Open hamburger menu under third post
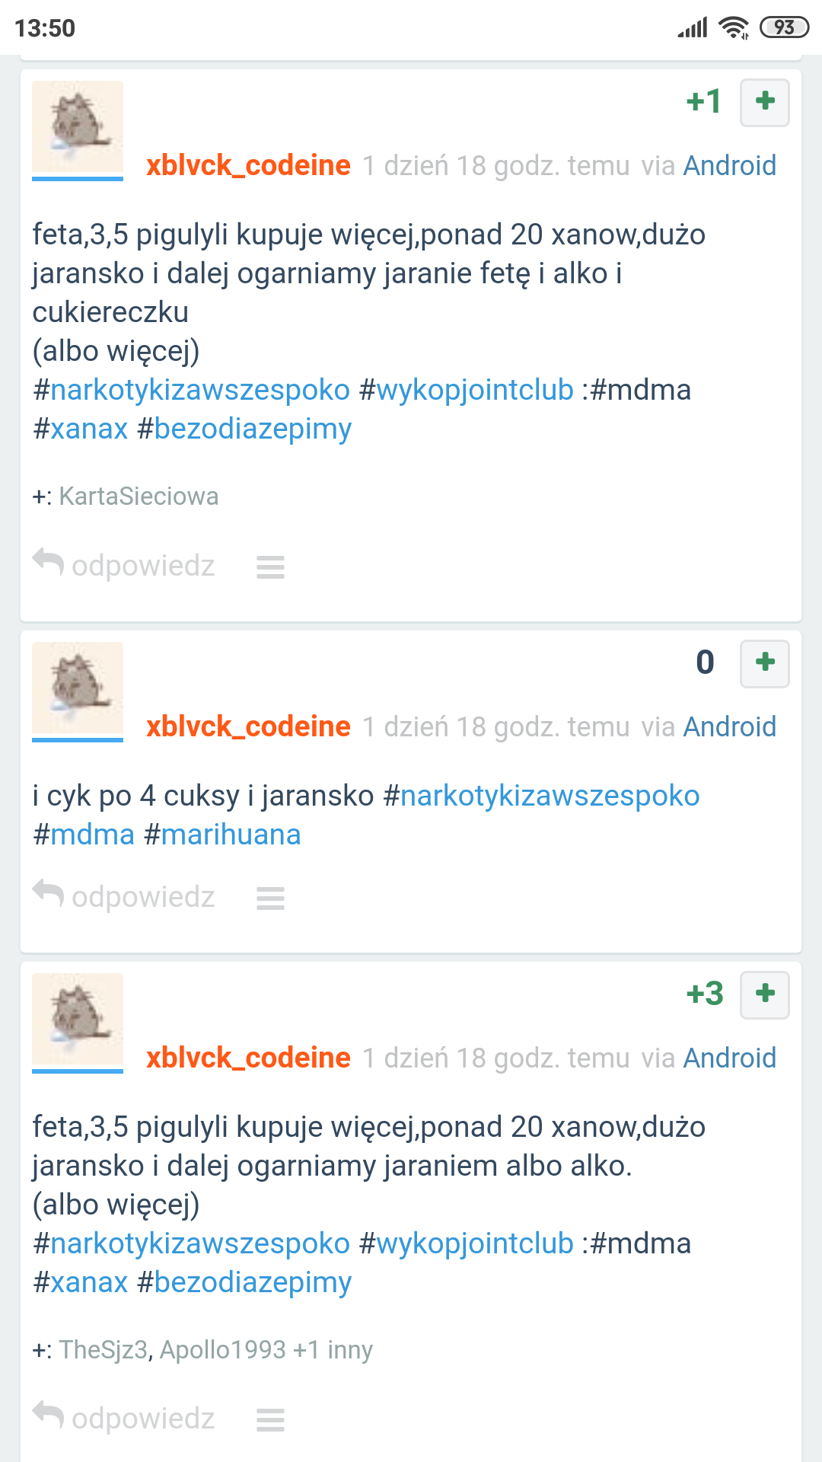 (x=270, y=1420)
